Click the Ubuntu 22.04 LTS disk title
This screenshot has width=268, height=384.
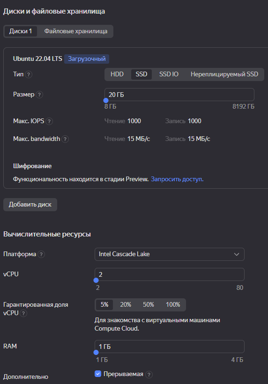[x=37, y=59]
